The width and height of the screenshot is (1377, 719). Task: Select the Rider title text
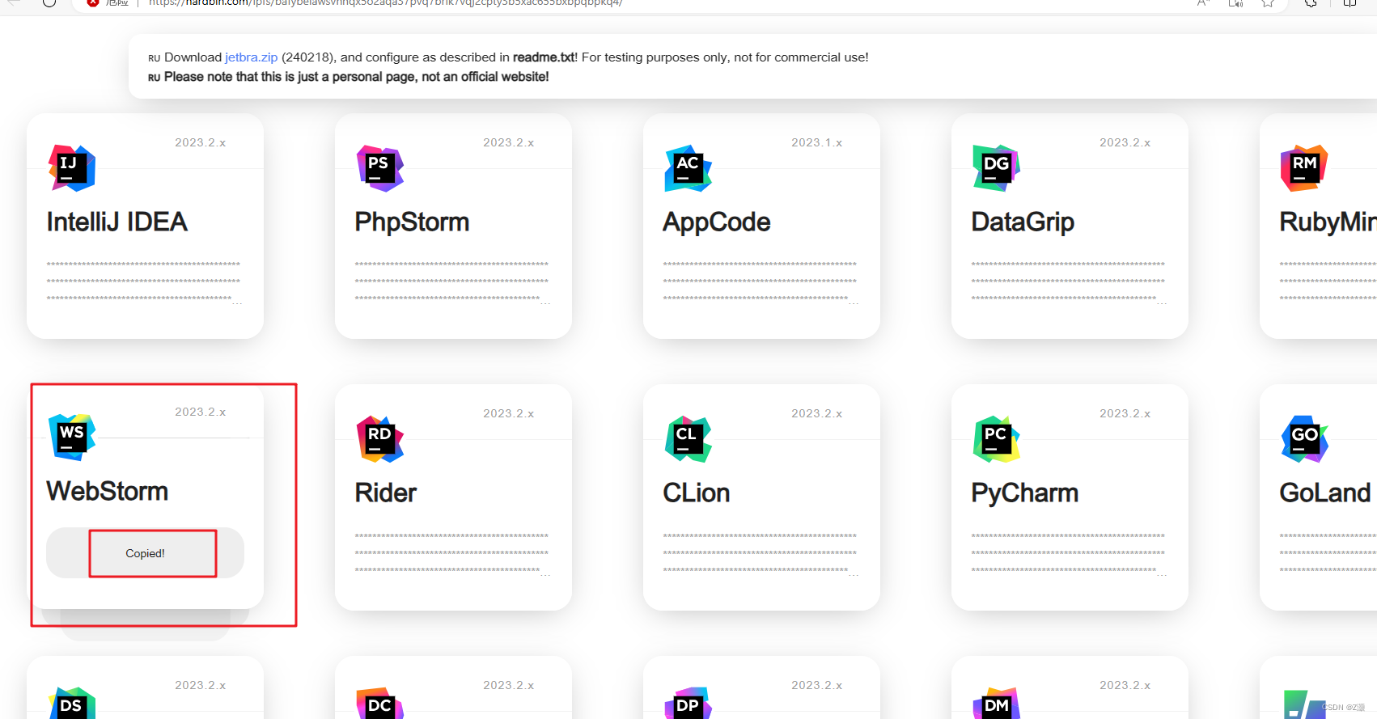[386, 493]
